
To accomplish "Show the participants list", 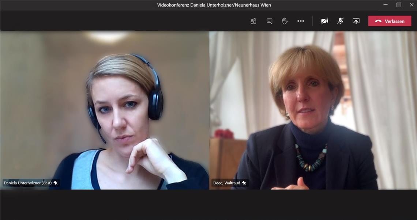I will tap(253, 21).
